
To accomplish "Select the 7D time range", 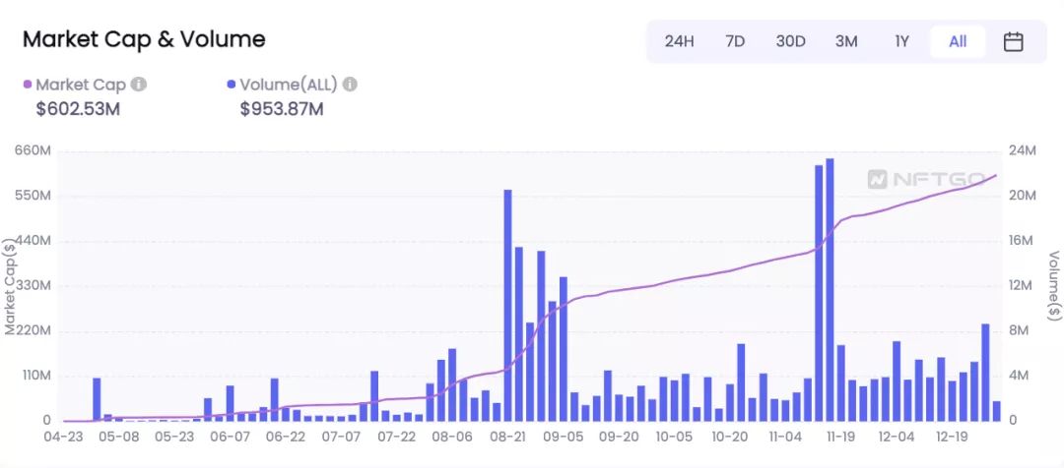I will tap(735, 41).
